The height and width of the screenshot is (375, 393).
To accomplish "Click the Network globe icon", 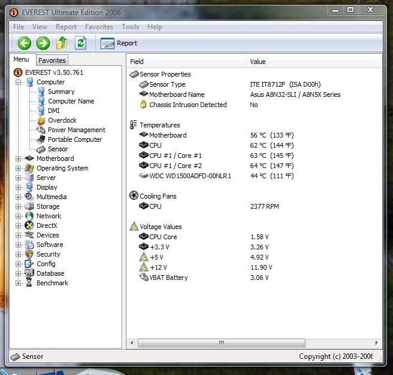I will (x=29, y=216).
